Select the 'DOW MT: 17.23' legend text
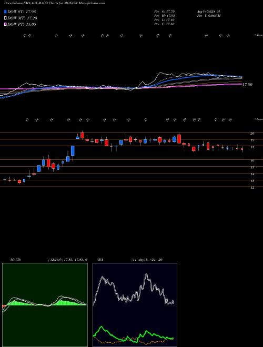 tap(22, 18)
